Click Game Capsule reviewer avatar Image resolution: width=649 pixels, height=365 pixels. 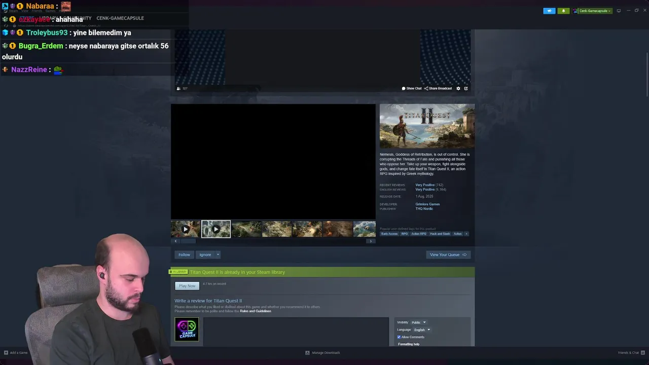point(187,330)
